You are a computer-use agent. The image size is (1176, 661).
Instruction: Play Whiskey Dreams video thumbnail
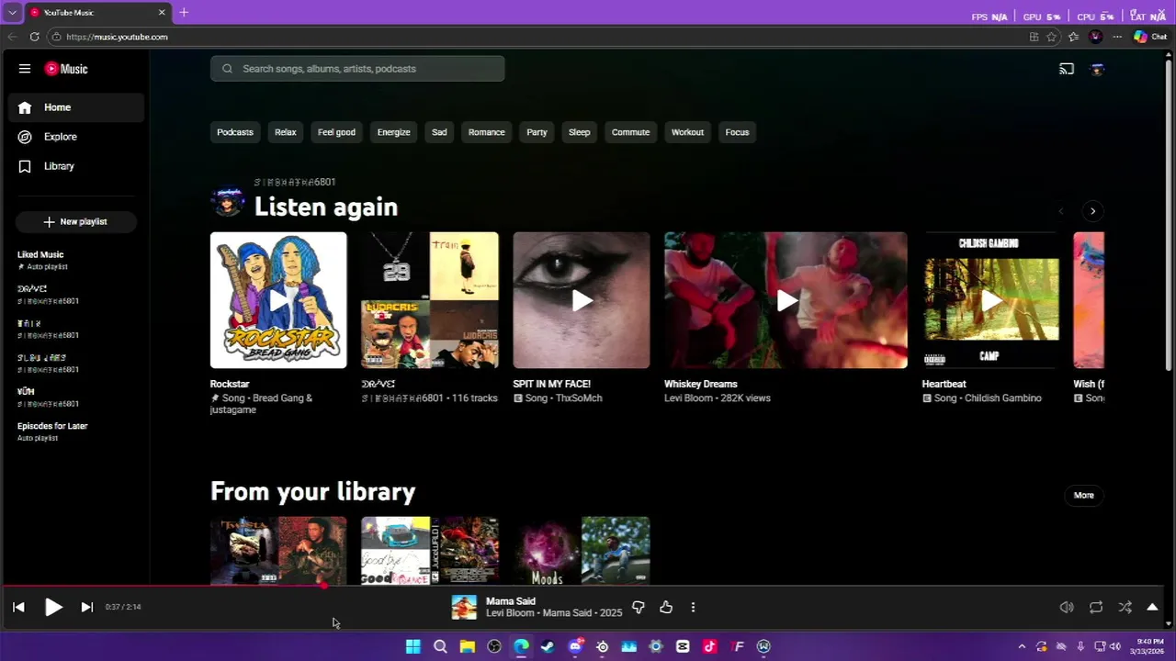[x=786, y=300]
